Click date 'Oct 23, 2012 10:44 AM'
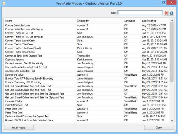The image size is (178, 134). 154,60
